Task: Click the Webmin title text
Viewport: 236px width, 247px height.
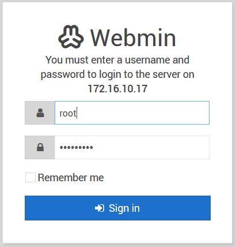Action: pyautogui.click(x=133, y=38)
